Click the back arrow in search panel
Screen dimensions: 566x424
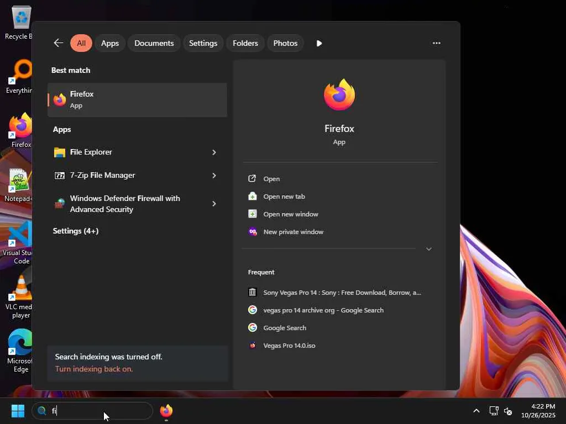coord(59,43)
